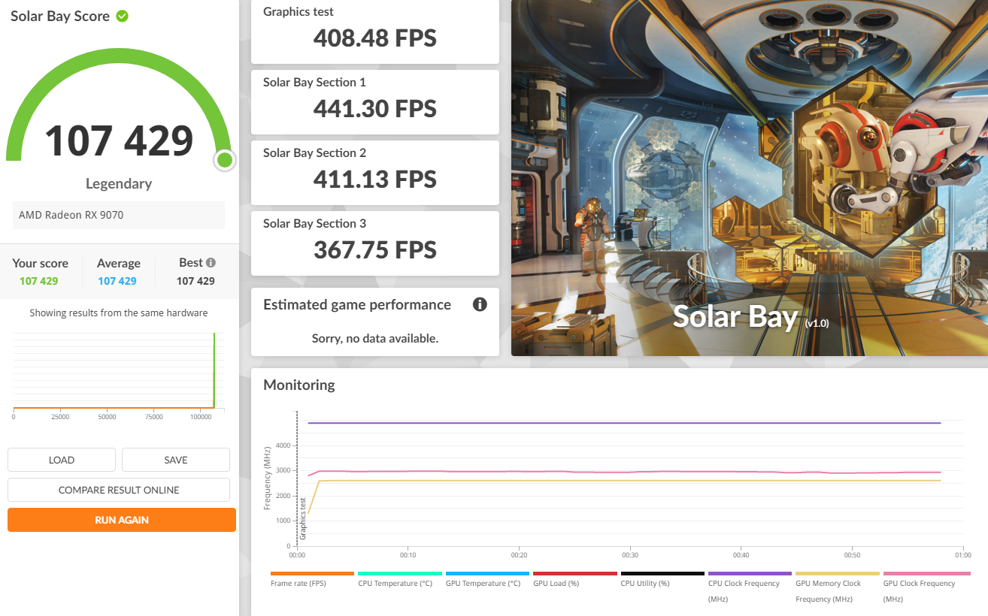
Task: Click the AMD Radeon RX 9070 field
Action: (119, 215)
